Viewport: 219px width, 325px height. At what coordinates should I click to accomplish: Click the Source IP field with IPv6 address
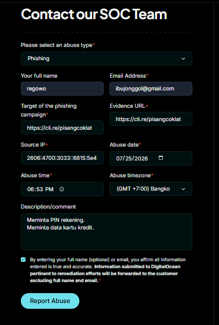(62, 158)
